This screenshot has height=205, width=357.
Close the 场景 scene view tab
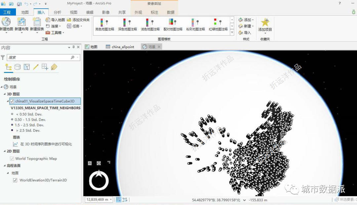(159, 47)
